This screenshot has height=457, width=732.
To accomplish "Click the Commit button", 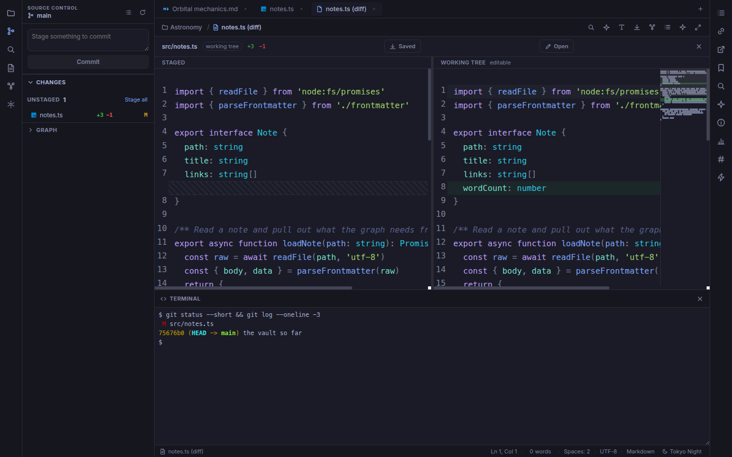I will point(88,62).
